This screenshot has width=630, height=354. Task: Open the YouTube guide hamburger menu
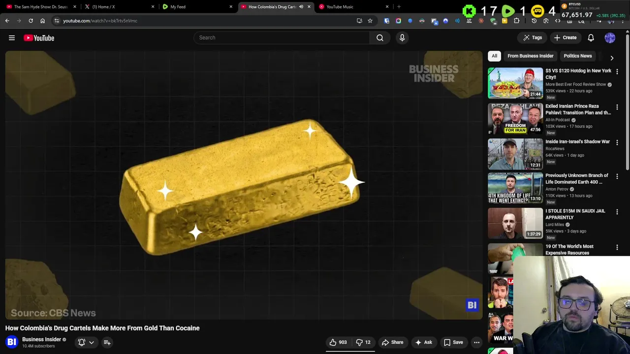[x=12, y=38]
